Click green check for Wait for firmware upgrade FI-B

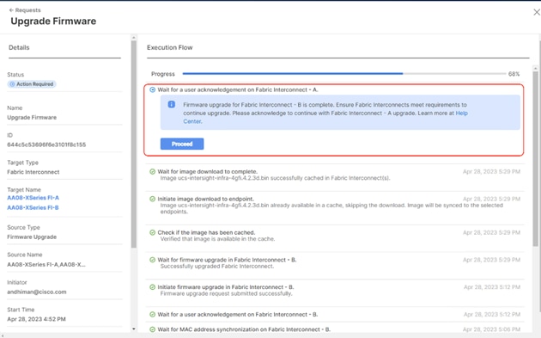pos(153,260)
